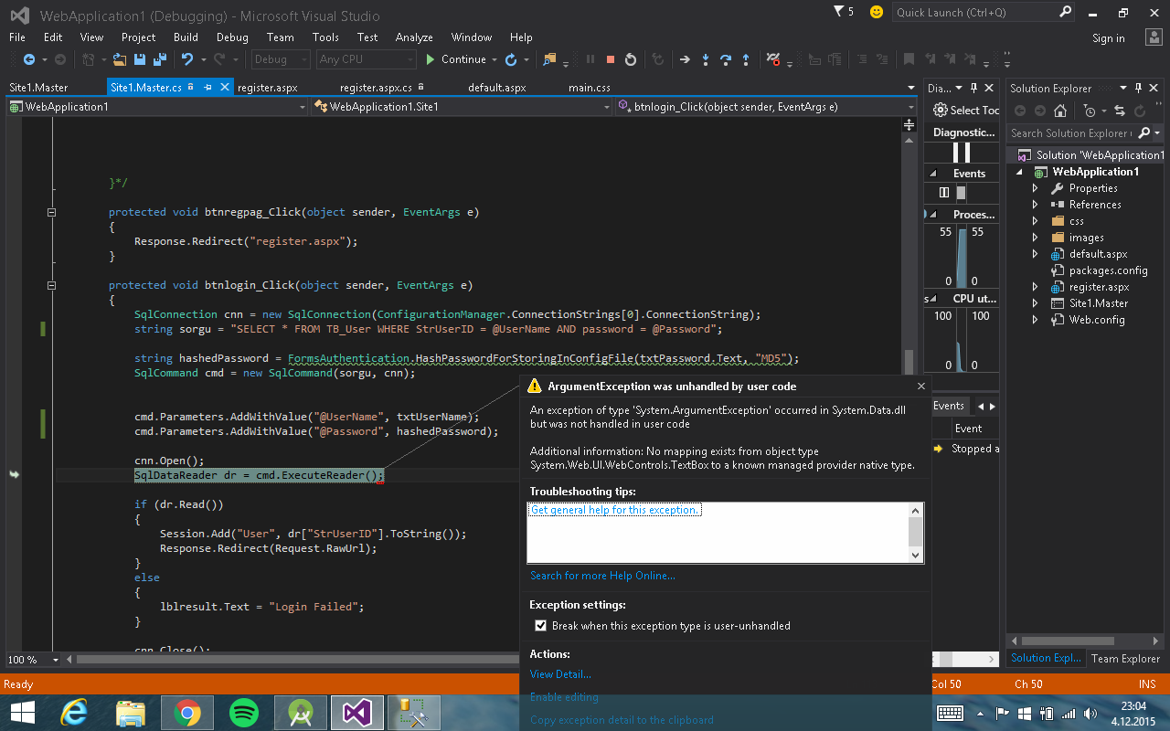
Task: Save the current file with the disk icon
Action: click(x=140, y=59)
